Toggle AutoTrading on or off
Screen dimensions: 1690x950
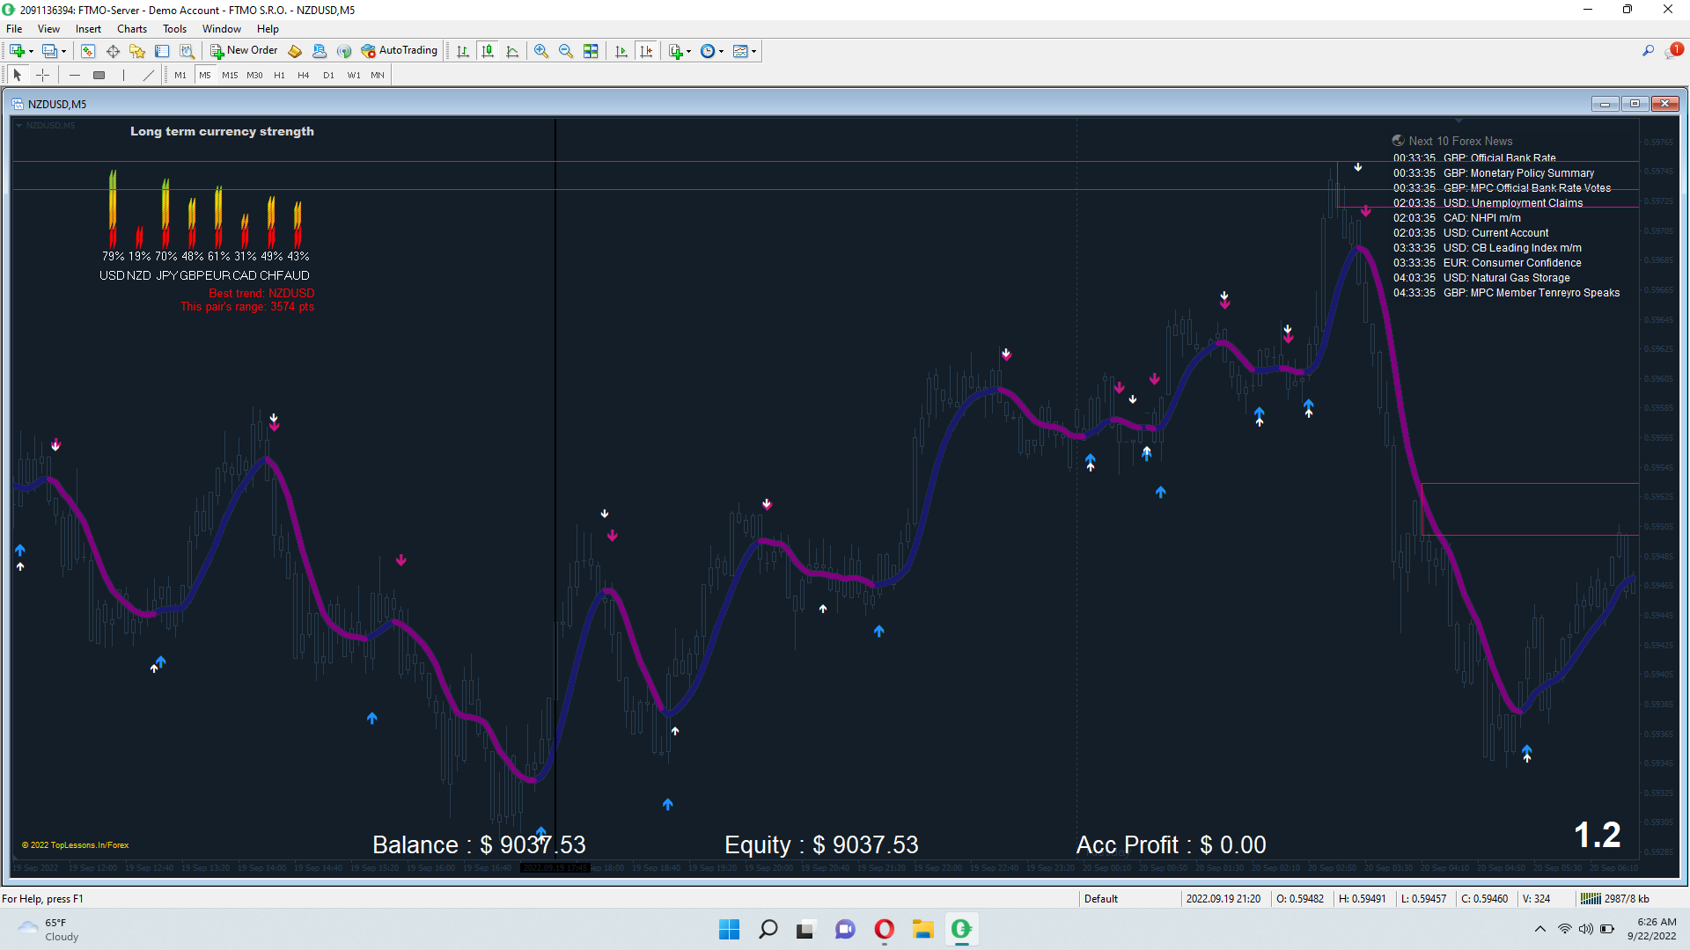pyautogui.click(x=399, y=51)
